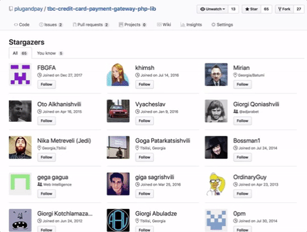Click Vyacheslav's red car avatar
The image size is (307, 232).
(118, 111)
